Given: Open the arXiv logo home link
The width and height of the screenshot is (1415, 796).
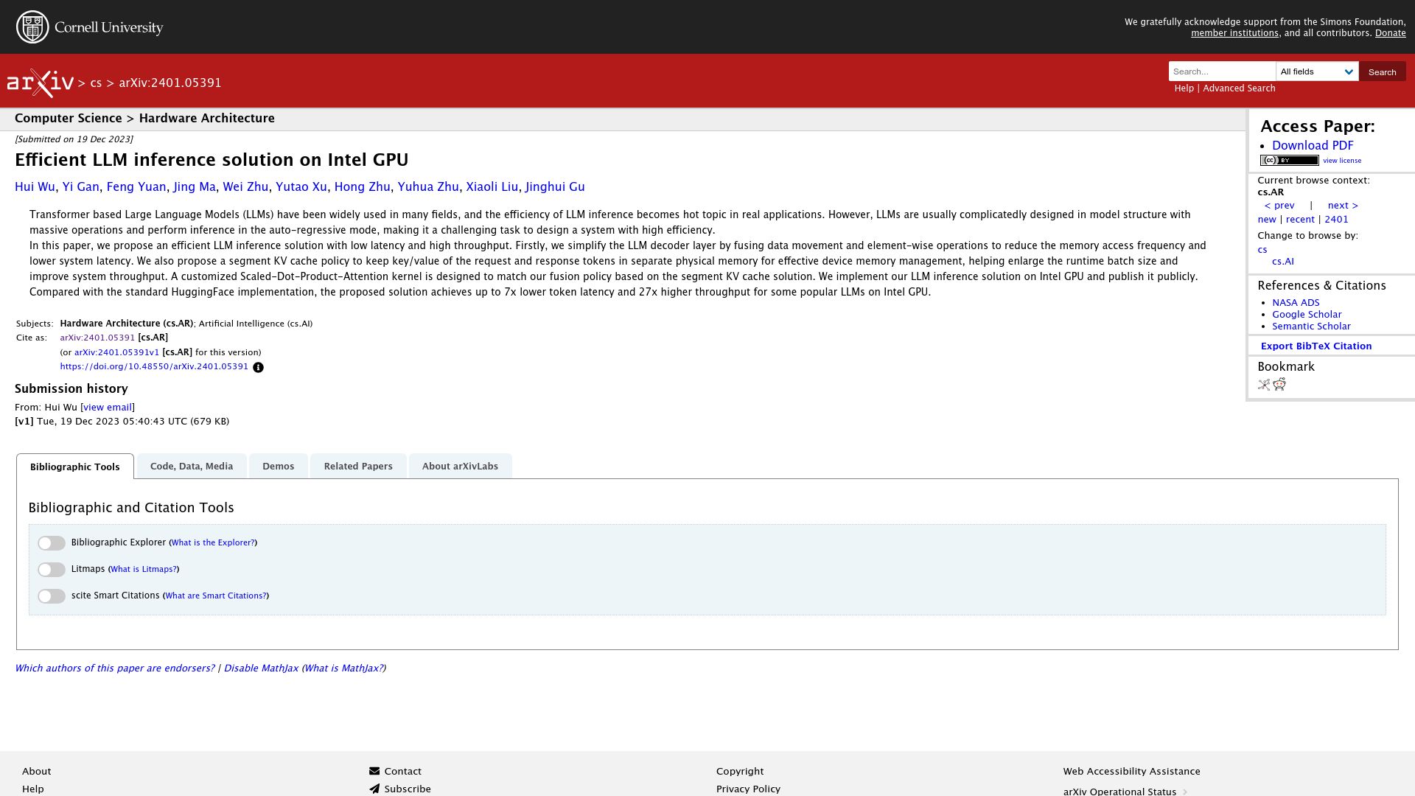Looking at the screenshot, I should click(41, 83).
